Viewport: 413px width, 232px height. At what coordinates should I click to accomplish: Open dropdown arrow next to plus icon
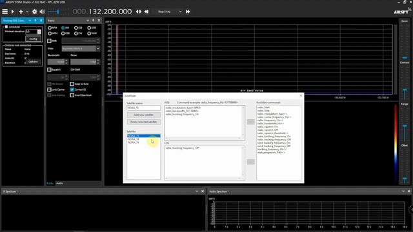pos(27,12)
